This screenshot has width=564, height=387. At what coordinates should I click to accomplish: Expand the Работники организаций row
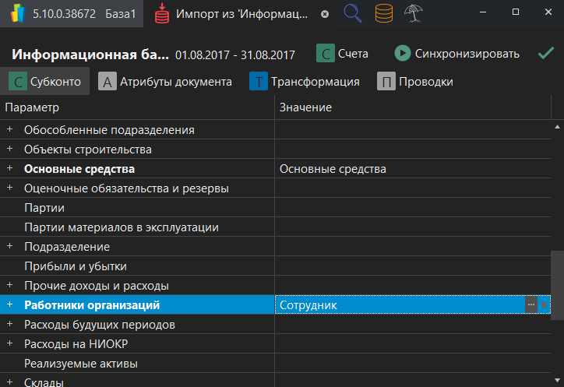(10, 304)
